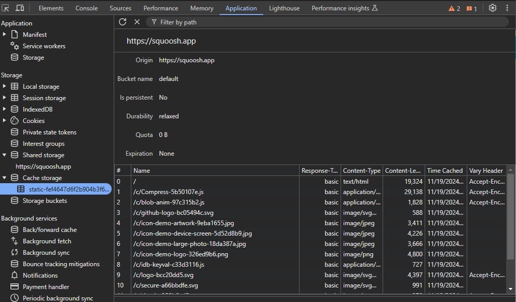Expand the Manifest tree item

point(5,34)
